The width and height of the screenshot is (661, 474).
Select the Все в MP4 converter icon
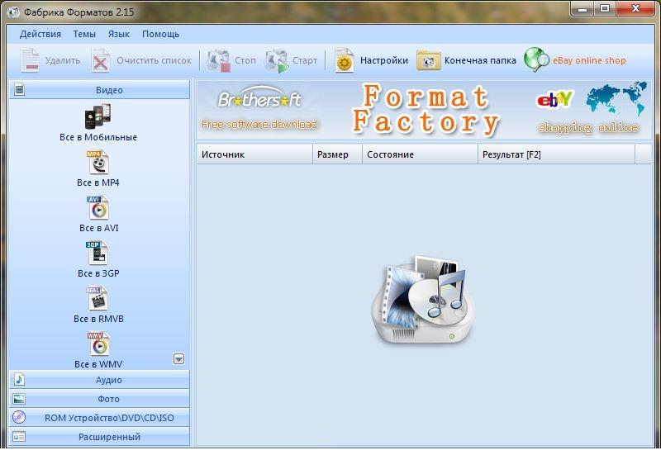(97, 164)
